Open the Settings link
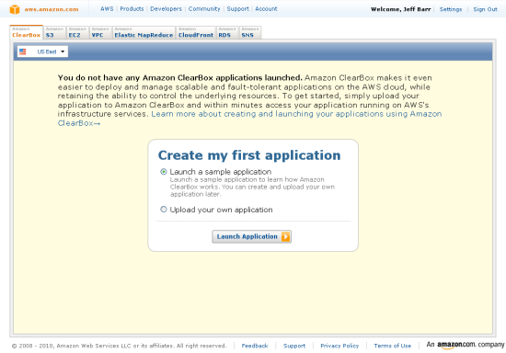 click(451, 9)
